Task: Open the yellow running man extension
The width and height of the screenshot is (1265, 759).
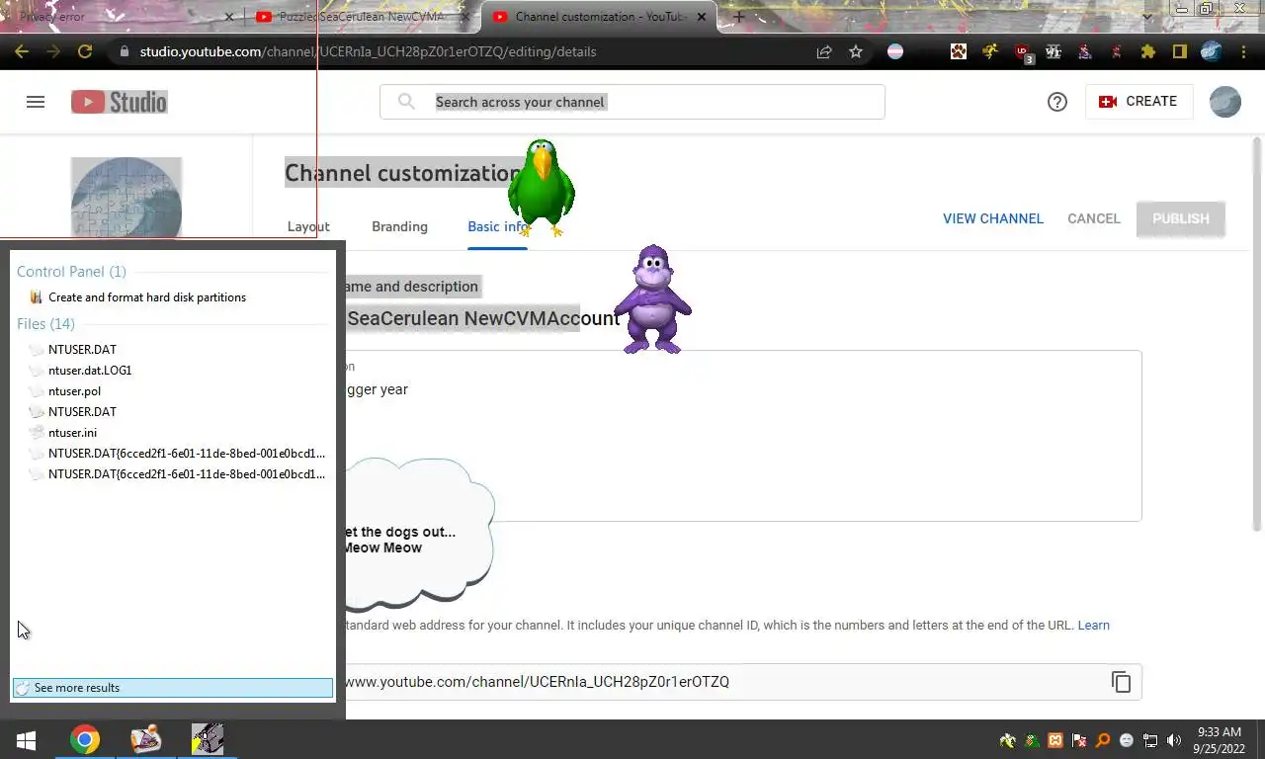Action: [990, 51]
